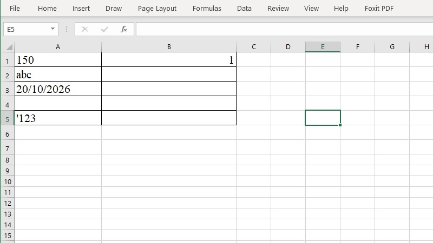Select row 1 header
Viewport: 433px width, 243px height.
(7, 59)
